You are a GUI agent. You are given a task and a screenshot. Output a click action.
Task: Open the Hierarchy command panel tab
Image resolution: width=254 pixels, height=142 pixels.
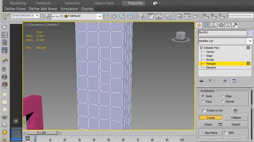tap(214, 25)
